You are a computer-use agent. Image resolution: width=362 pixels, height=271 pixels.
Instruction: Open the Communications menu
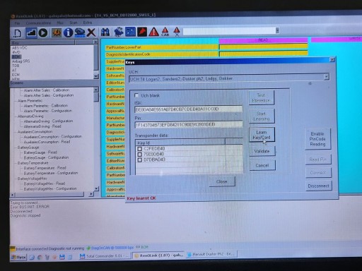[38, 23]
